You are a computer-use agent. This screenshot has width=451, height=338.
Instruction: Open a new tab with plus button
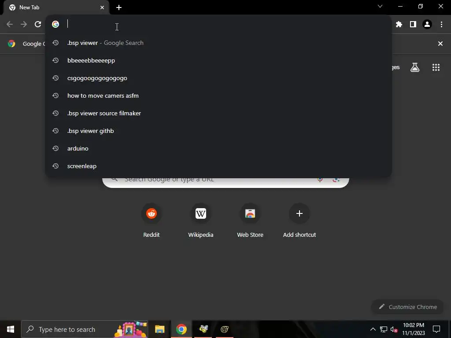tap(119, 7)
